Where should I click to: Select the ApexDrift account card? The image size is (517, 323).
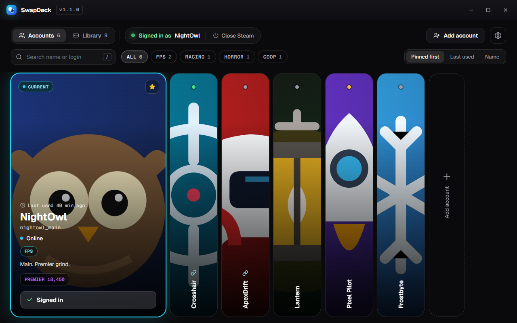245,195
